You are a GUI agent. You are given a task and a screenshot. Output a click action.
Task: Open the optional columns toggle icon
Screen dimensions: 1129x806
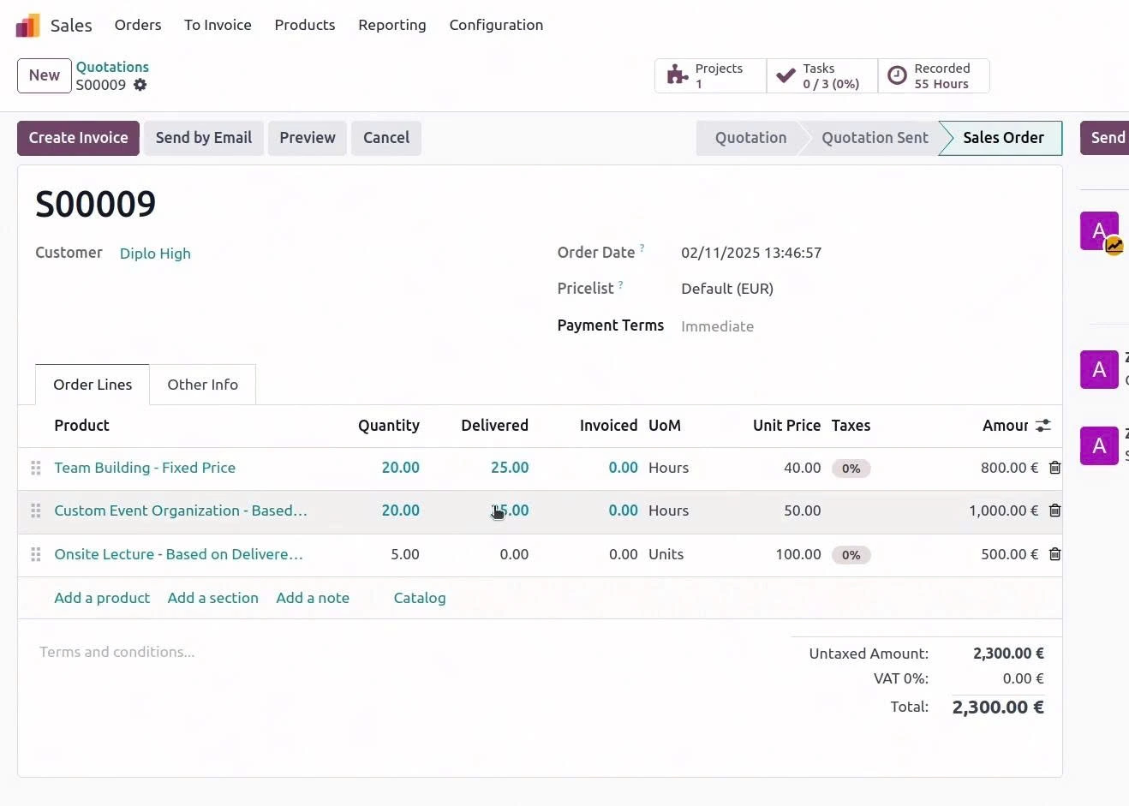(x=1043, y=425)
